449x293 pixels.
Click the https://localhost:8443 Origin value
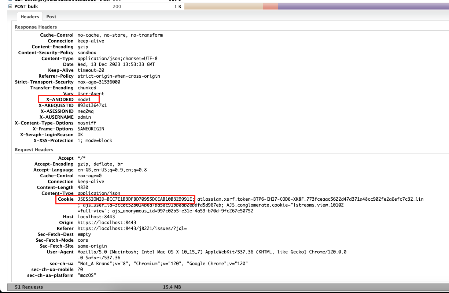(x=107, y=223)
